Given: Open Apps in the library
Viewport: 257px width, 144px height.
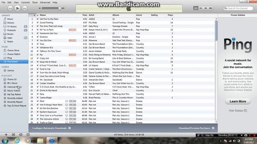Looking at the screenshot, I should (10, 38).
